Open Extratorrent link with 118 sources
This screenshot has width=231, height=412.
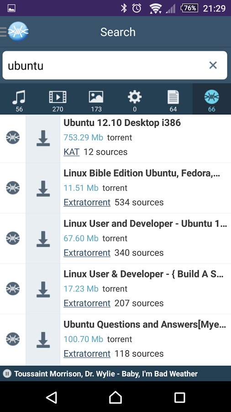87,354
